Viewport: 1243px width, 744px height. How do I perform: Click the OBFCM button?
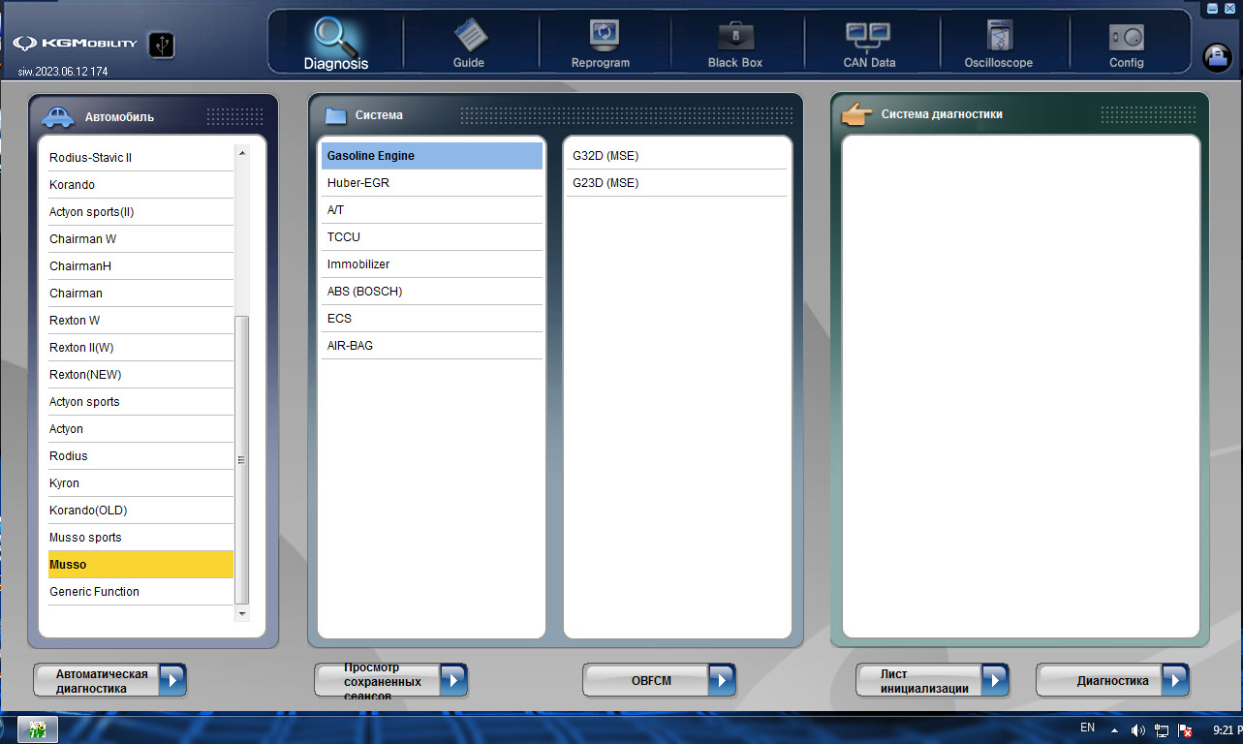pos(659,680)
